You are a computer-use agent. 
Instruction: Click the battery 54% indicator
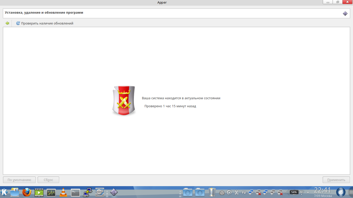pyautogui.click(x=294, y=192)
